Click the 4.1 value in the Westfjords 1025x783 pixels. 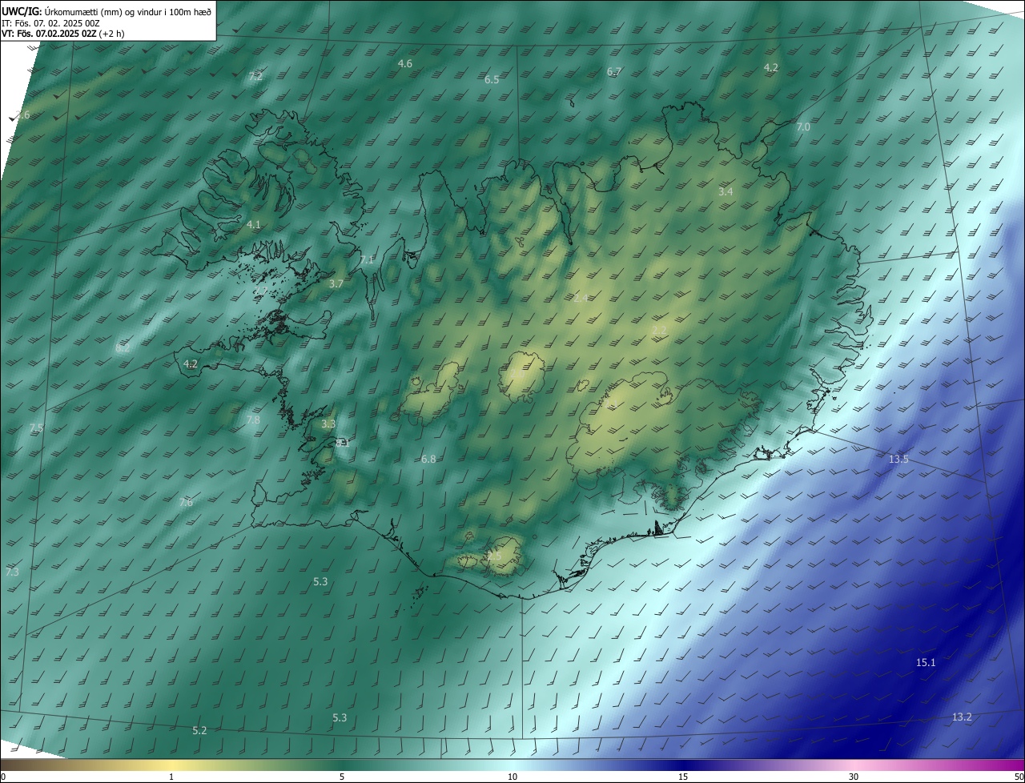click(x=254, y=225)
